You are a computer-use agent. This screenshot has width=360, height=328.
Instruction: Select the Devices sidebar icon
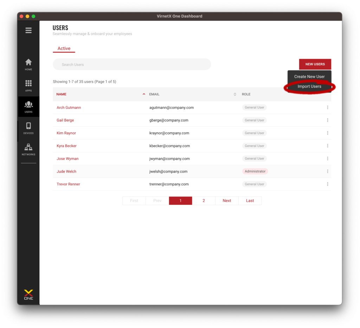click(x=28, y=128)
